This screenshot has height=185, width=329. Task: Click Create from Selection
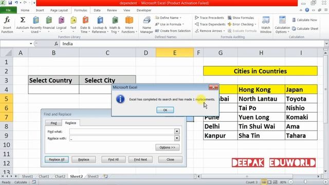pos(173,31)
